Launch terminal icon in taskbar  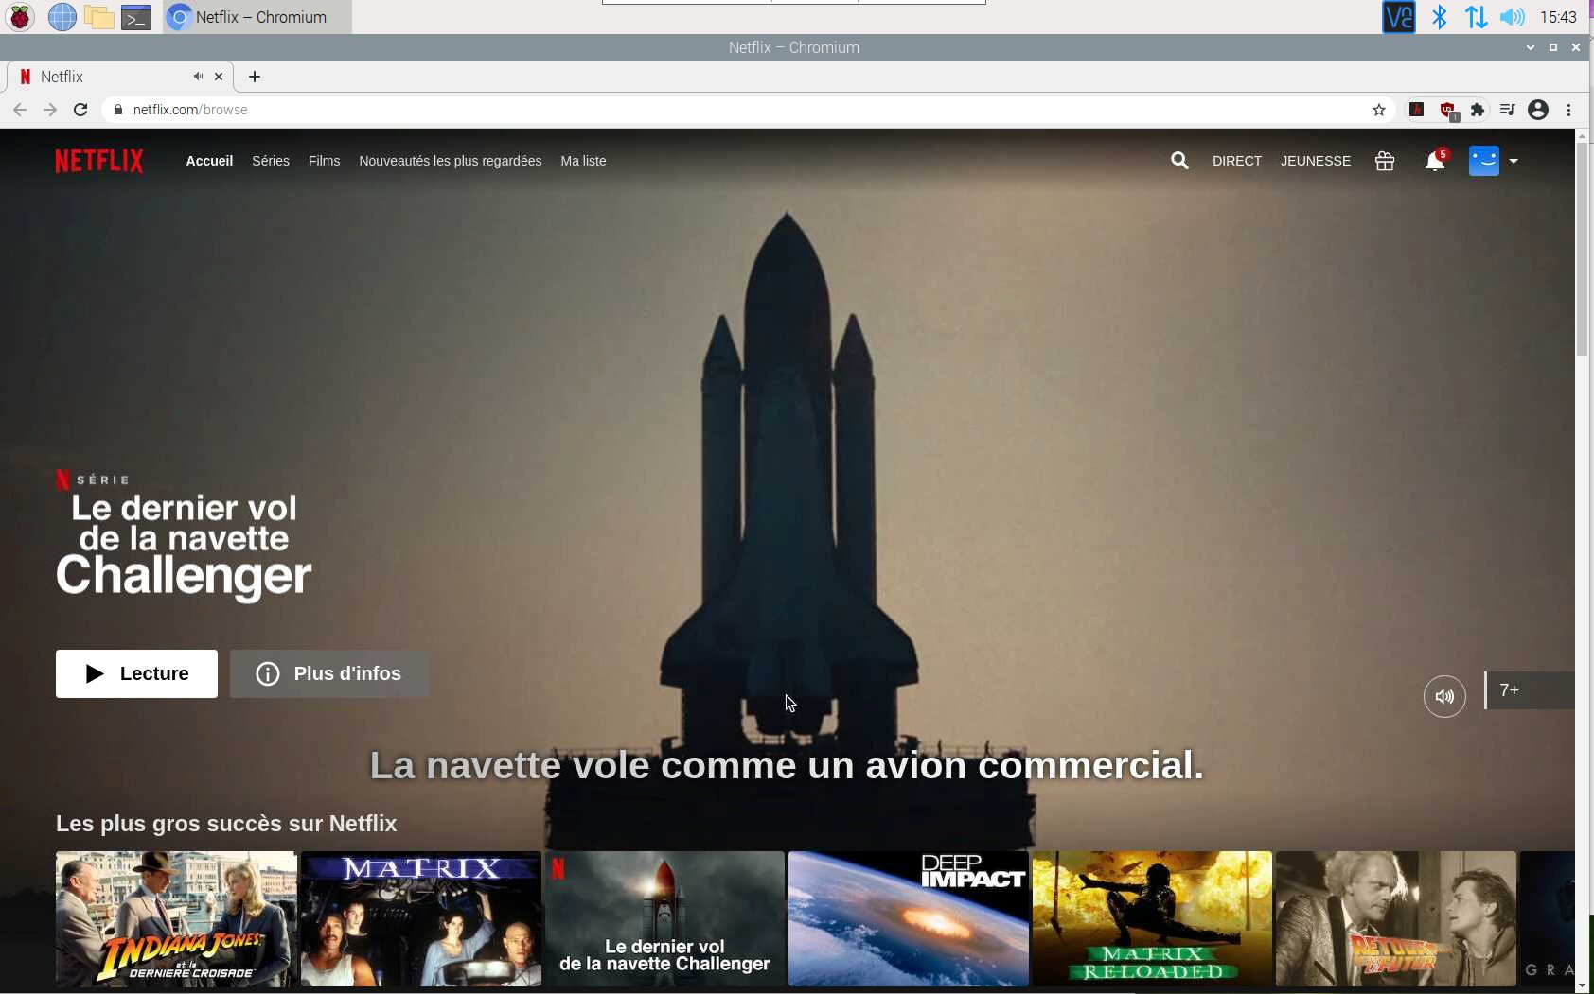click(137, 17)
